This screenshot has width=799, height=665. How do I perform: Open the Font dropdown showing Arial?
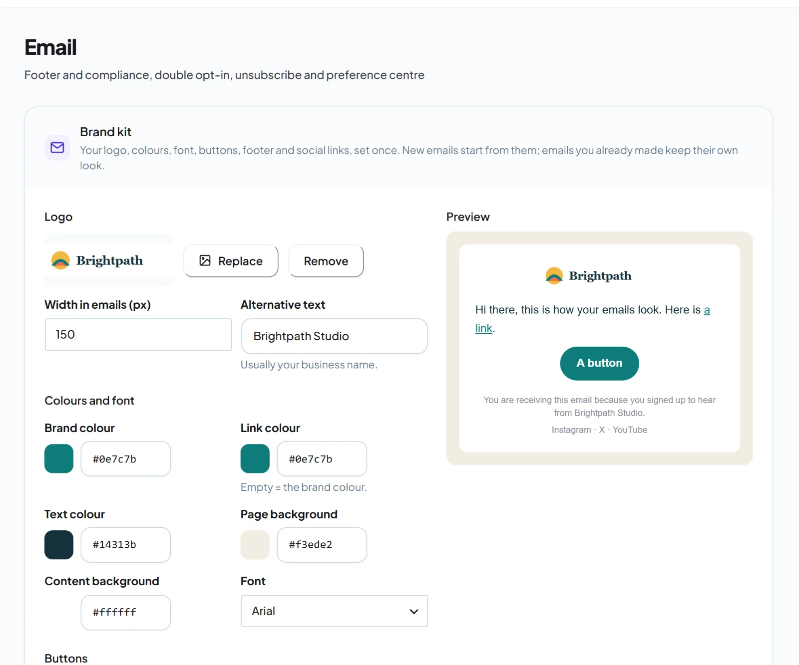335,611
